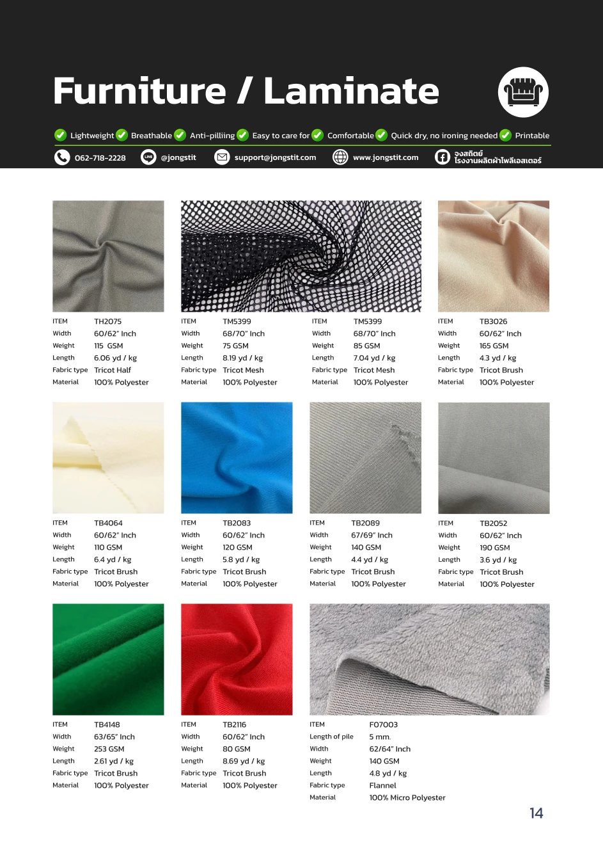The height and width of the screenshot is (853, 603).
Task: Click the item code TB4148
Action: pyautogui.click(x=107, y=724)
